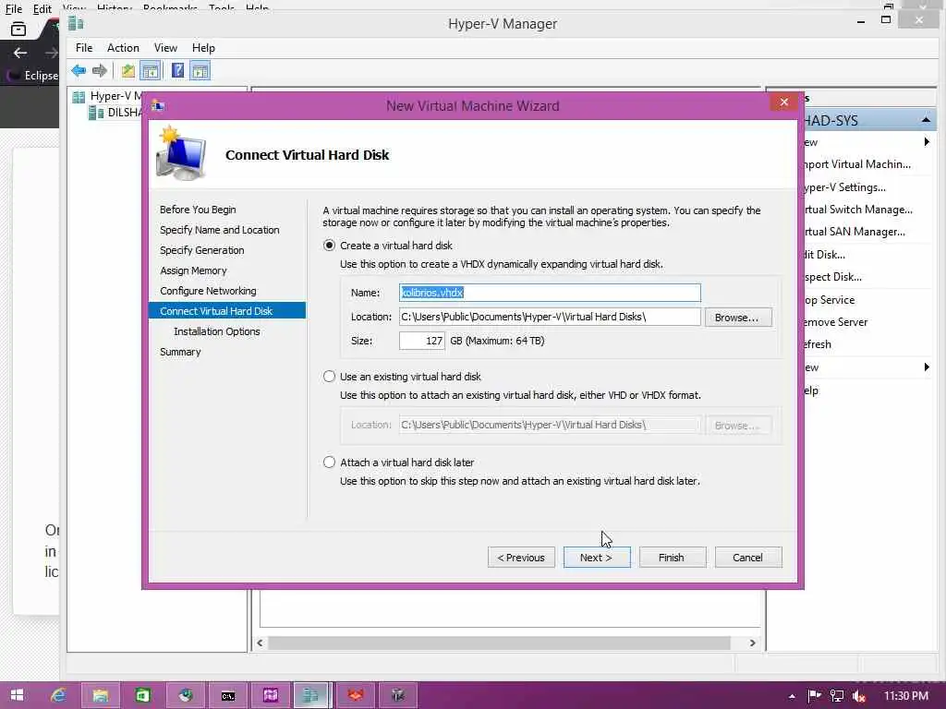Click Stop Service action
Image resolution: width=946 pixels, height=709 pixels.
tap(830, 300)
